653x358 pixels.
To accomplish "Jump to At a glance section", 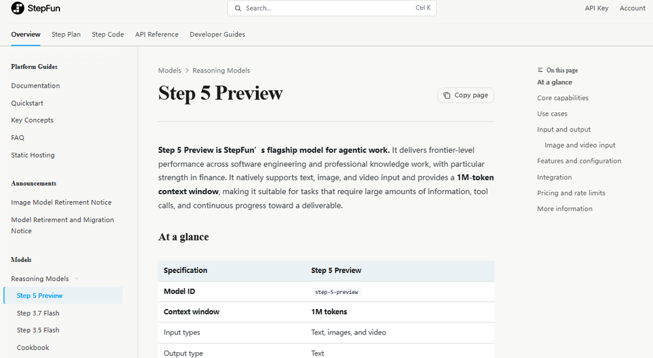I will coord(554,82).
